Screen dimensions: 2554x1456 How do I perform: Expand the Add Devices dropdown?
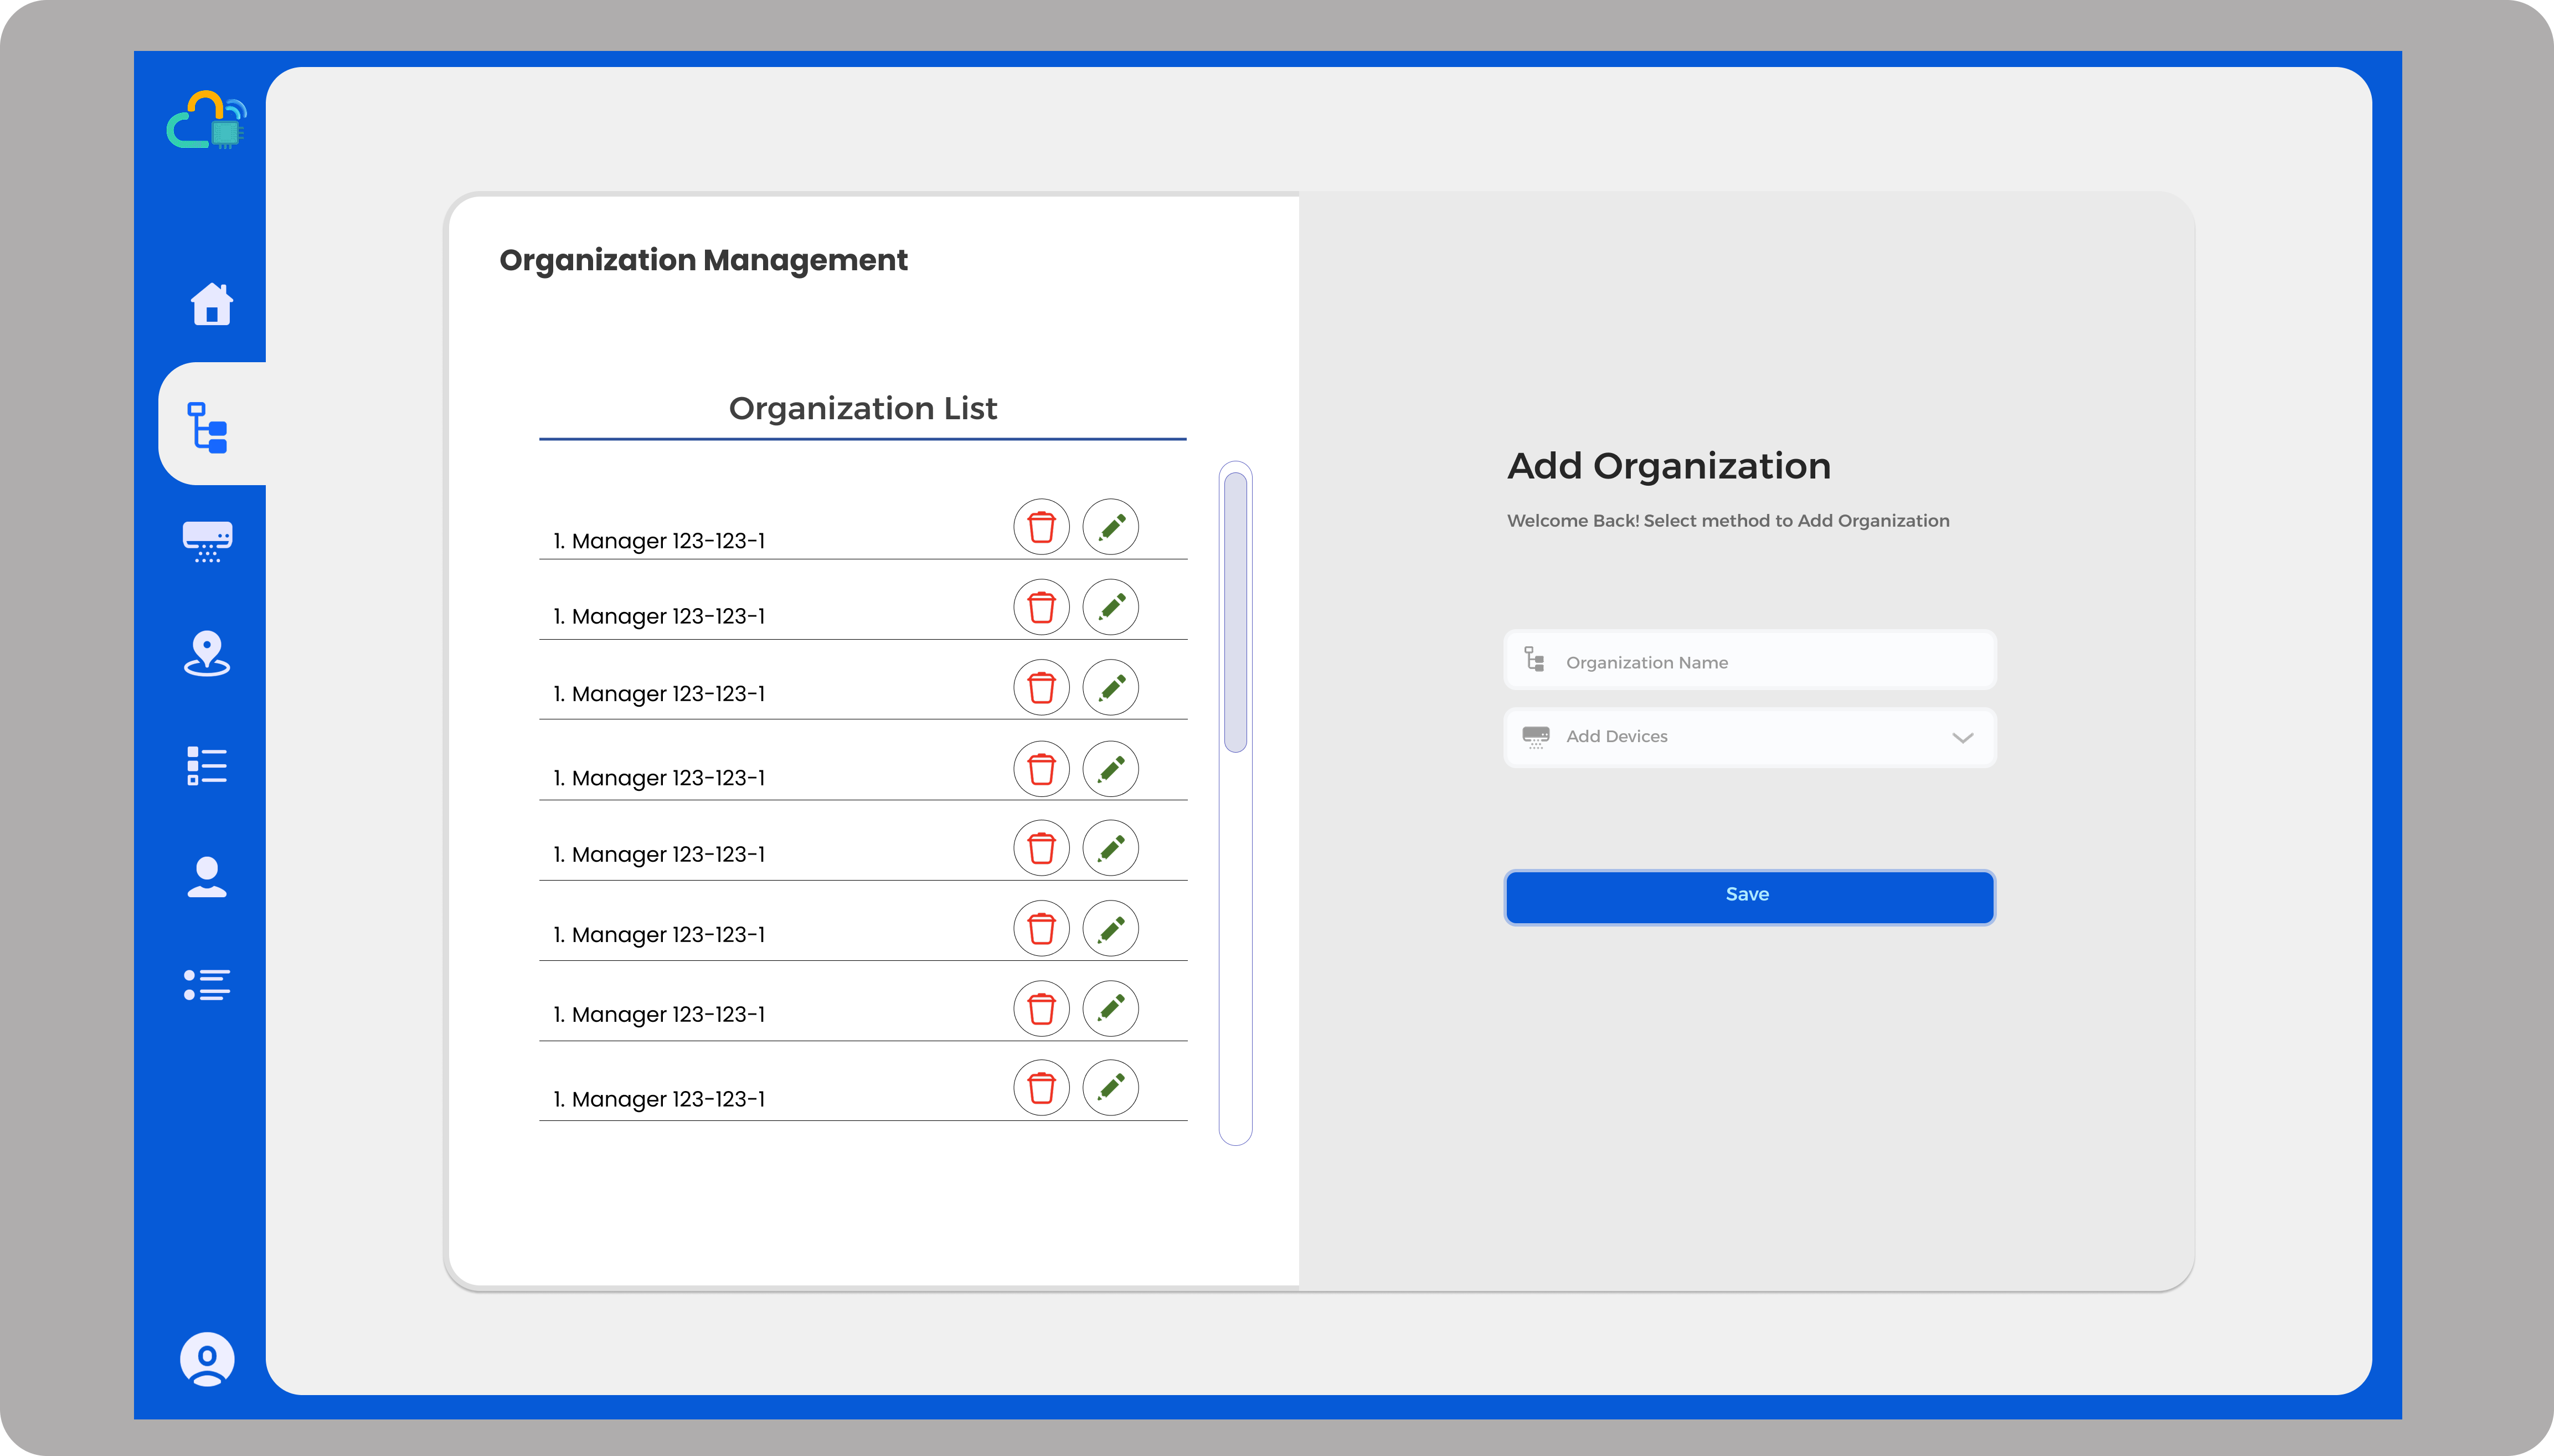click(x=1749, y=737)
